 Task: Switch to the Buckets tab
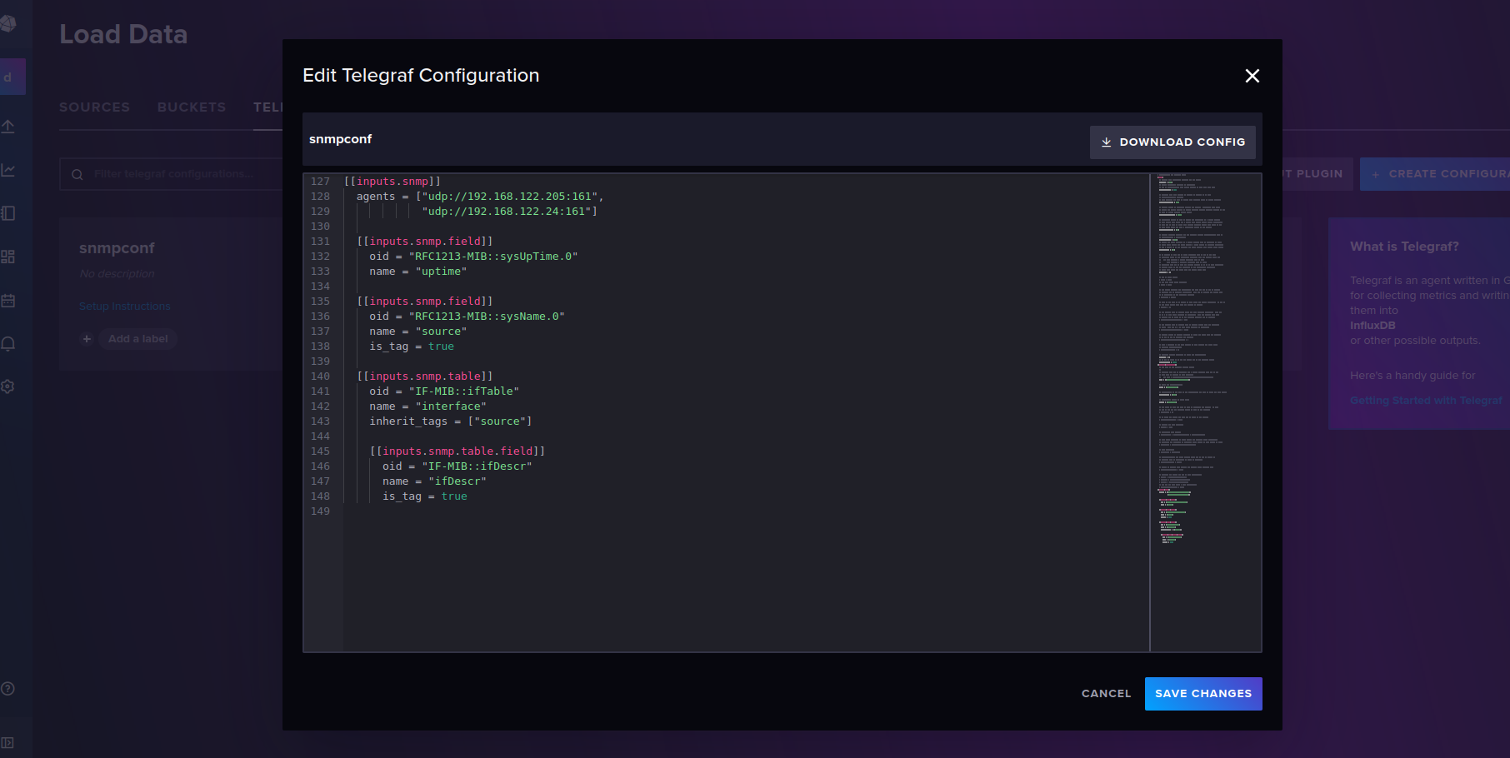pyautogui.click(x=192, y=107)
